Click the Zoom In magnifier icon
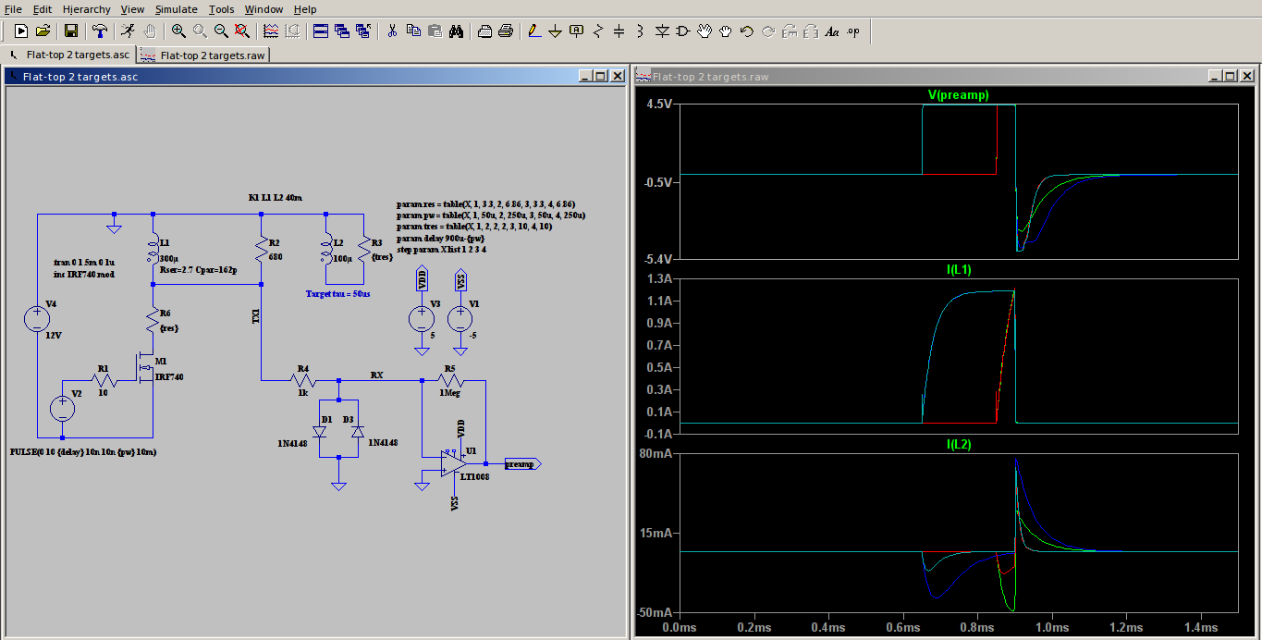The height and width of the screenshot is (640, 1262). pos(178,31)
